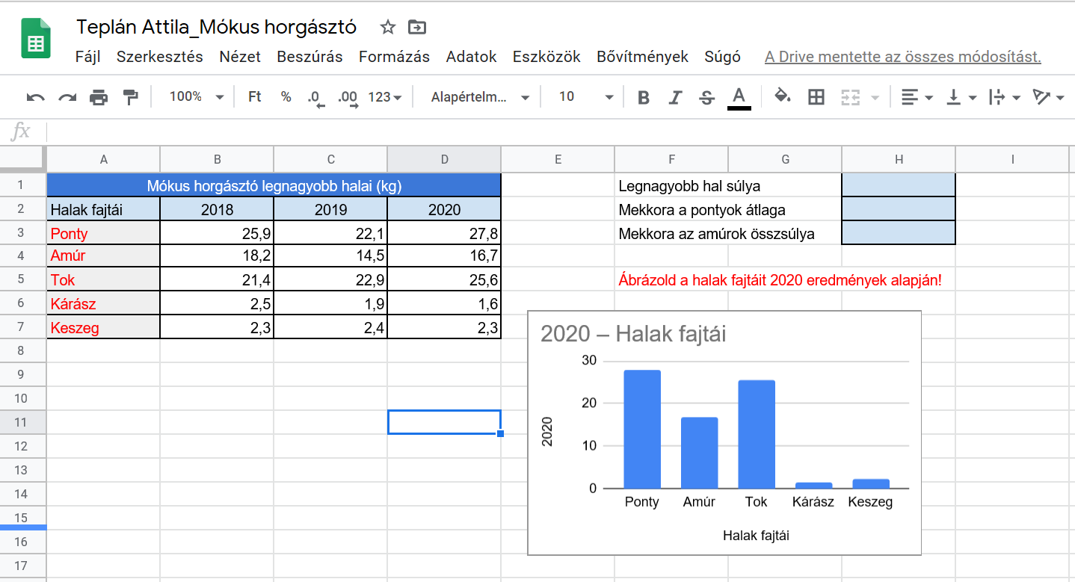Click the redo arrow icon
1075x582 pixels.
point(67,97)
